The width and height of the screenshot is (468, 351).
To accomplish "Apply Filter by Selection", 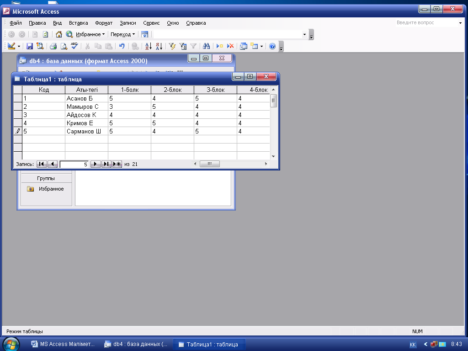I will tap(172, 46).
